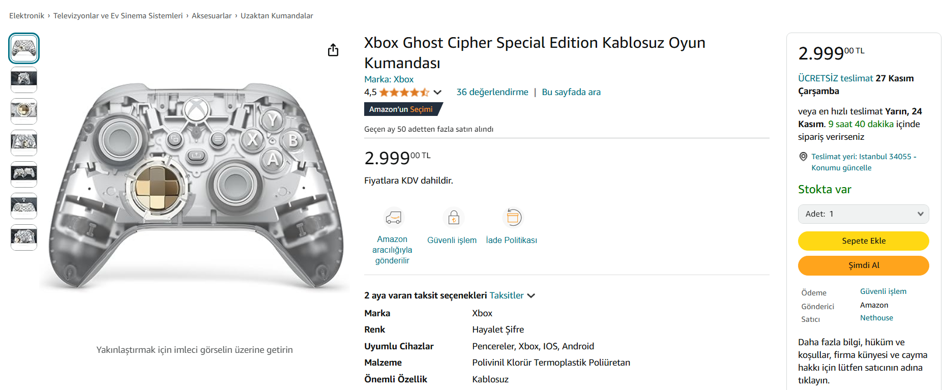Open the 36 değerlendirme reviews link

(492, 92)
